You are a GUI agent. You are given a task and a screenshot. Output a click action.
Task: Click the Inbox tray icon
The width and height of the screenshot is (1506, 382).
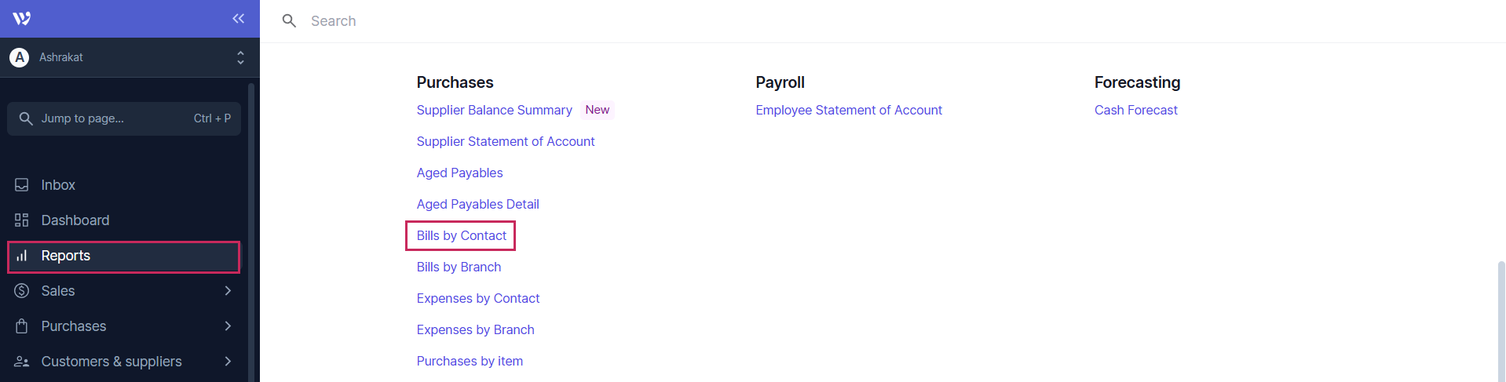[x=22, y=185]
